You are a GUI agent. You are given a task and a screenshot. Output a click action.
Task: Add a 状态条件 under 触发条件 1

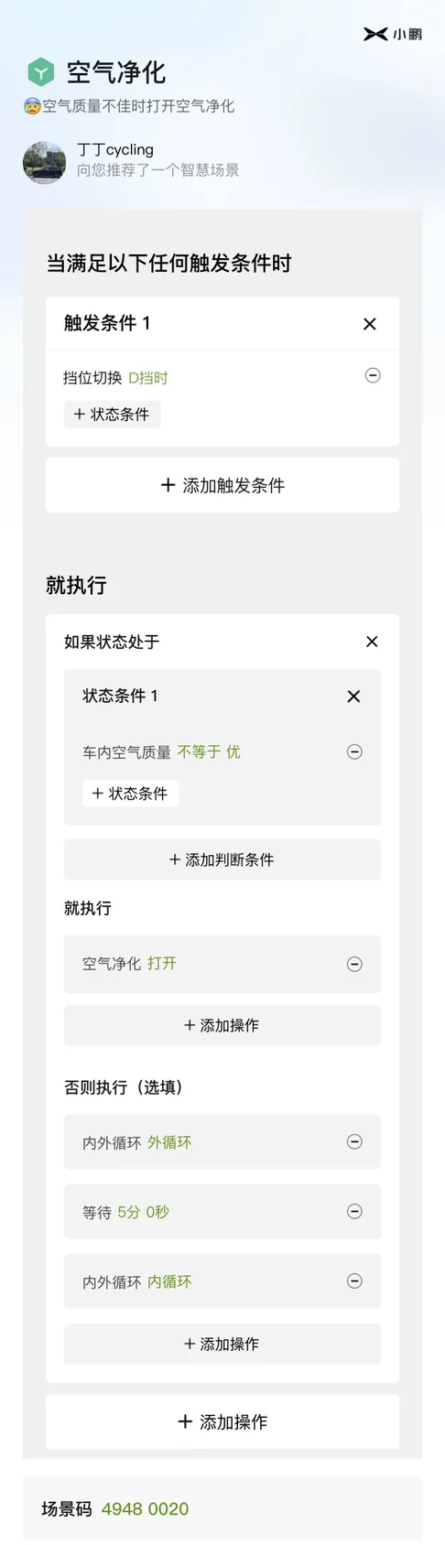pos(112,415)
